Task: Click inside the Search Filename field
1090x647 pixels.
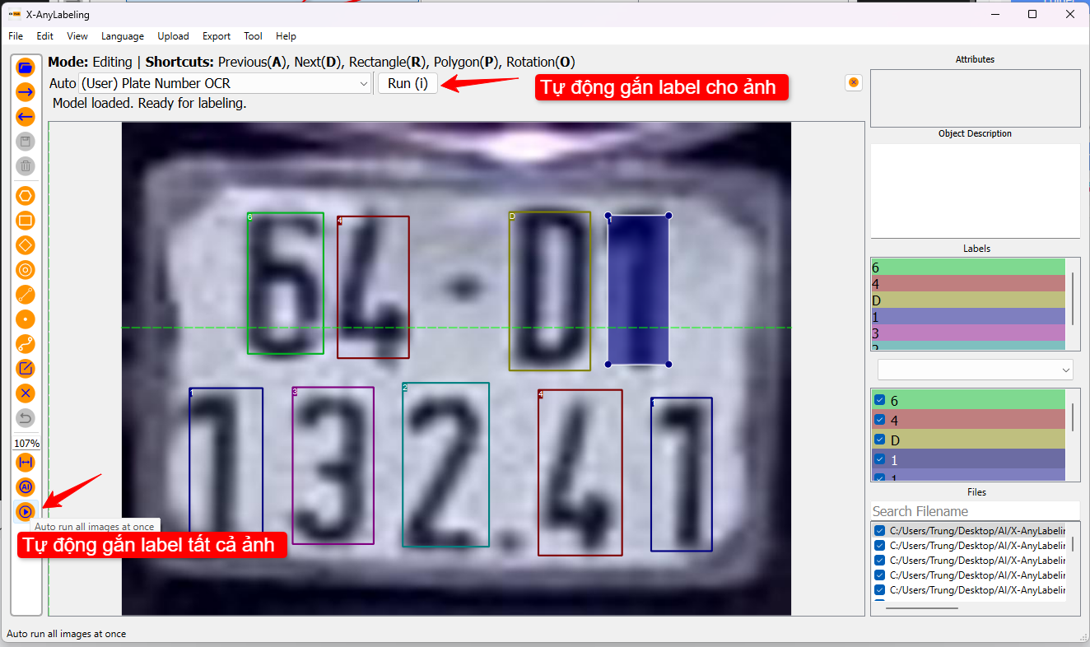Action: (x=947, y=510)
